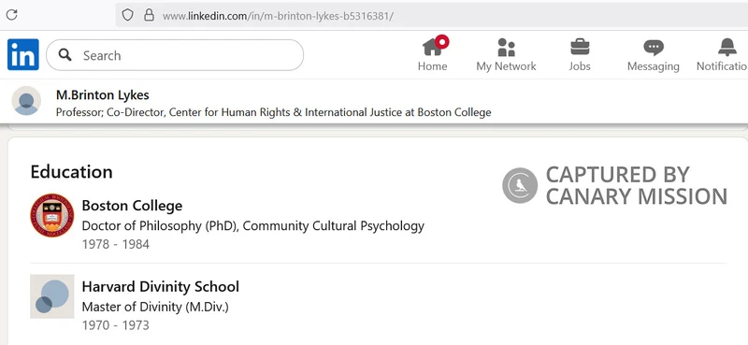The width and height of the screenshot is (748, 345).
Task: Open the Harvard Divinity School placeholder logo
Action: coord(52,296)
